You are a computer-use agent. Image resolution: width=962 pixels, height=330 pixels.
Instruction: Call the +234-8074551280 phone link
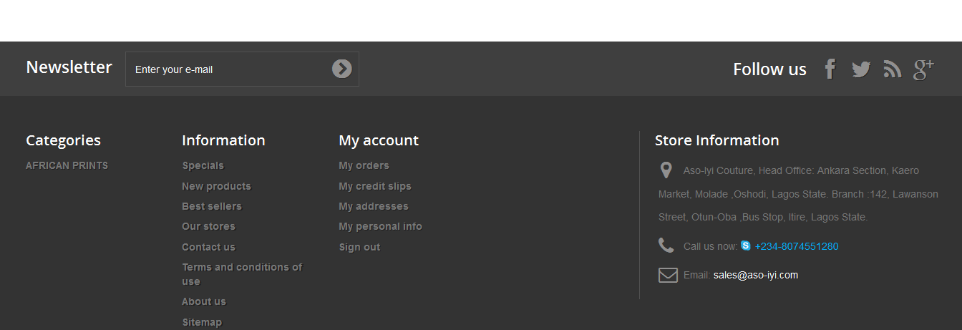click(x=797, y=246)
